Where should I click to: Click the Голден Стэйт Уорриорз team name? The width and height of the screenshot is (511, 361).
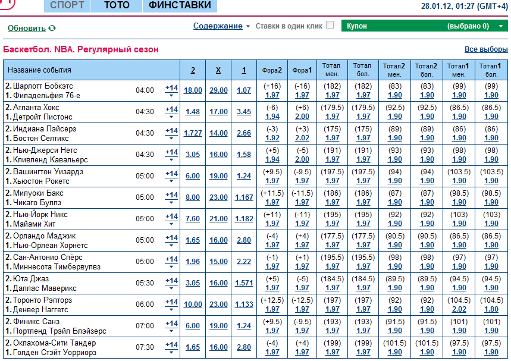[54, 353]
